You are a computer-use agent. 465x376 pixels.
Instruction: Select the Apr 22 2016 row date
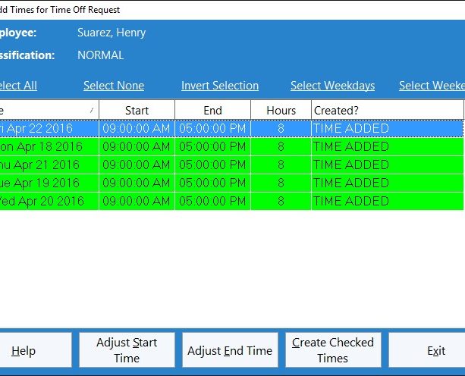pyautogui.click(x=49, y=129)
